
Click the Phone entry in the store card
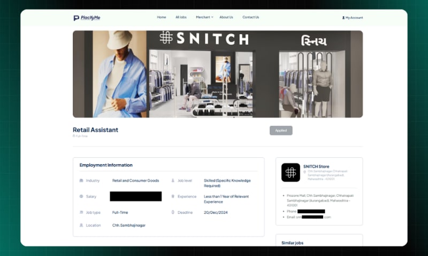[305, 211]
